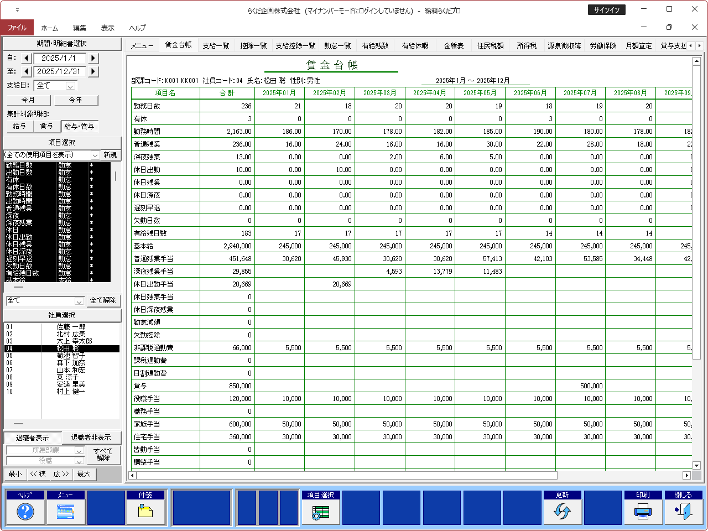Select the 賞与 target toggle
Screen dimensions: 708x531
click(46, 126)
